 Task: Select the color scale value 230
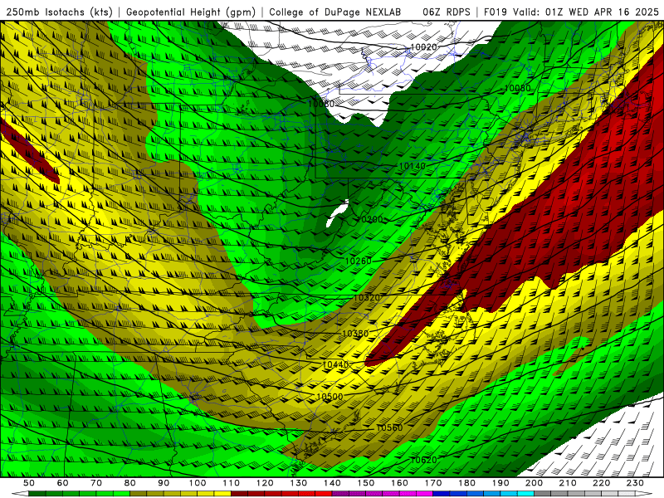coord(636,483)
